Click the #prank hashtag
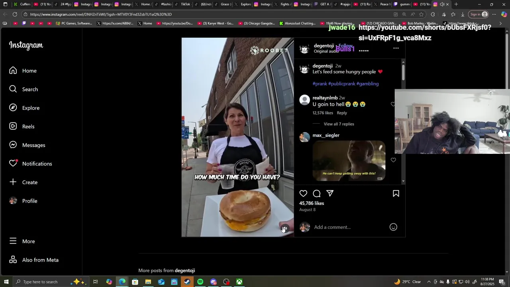 (x=320, y=84)
